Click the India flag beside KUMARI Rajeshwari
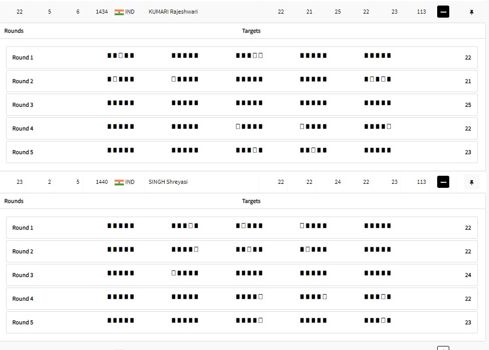 point(119,12)
